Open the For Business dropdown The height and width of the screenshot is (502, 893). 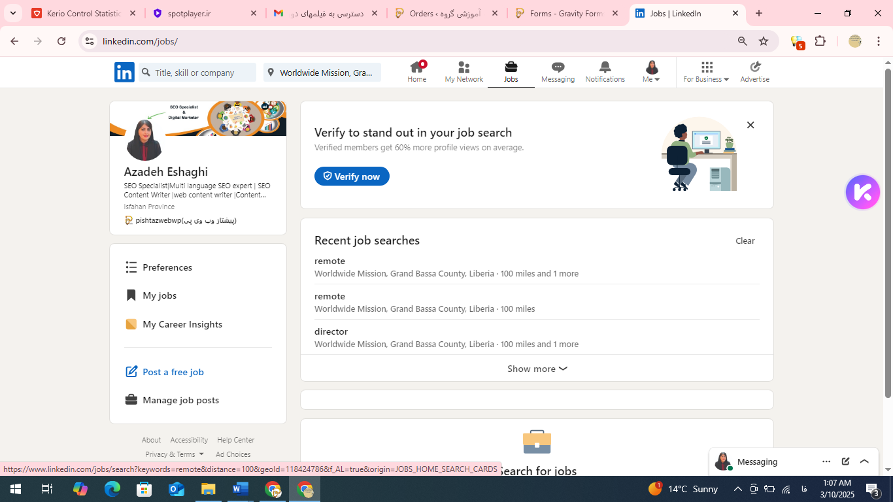(x=706, y=72)
